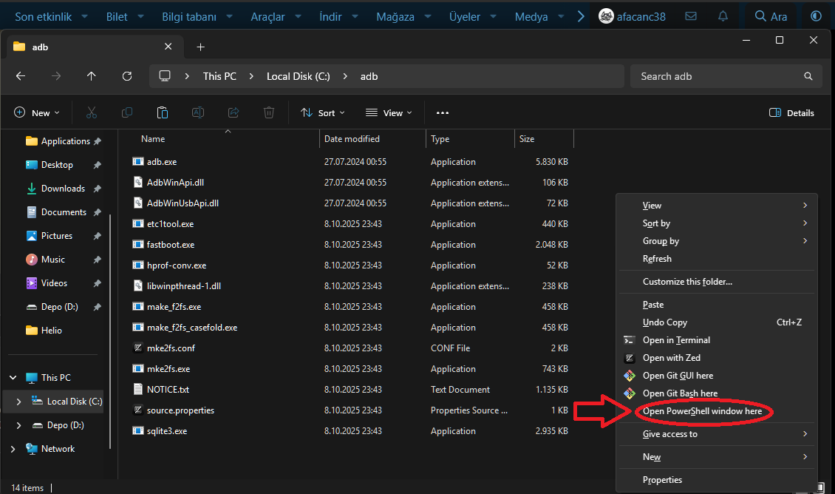Click the Git GUI icon in context menu
This screenshot has height=494, width=835.
click(x=630, y=376)
